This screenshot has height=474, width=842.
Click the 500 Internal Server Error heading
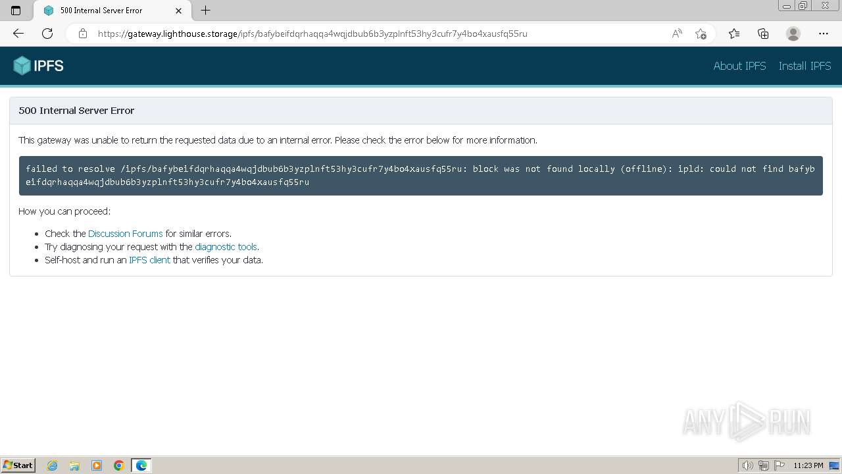pos(76,111)
